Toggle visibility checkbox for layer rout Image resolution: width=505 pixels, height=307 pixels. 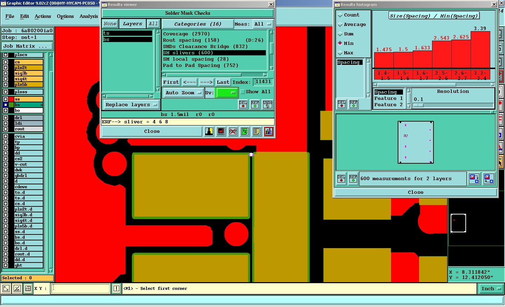[6, 129]
